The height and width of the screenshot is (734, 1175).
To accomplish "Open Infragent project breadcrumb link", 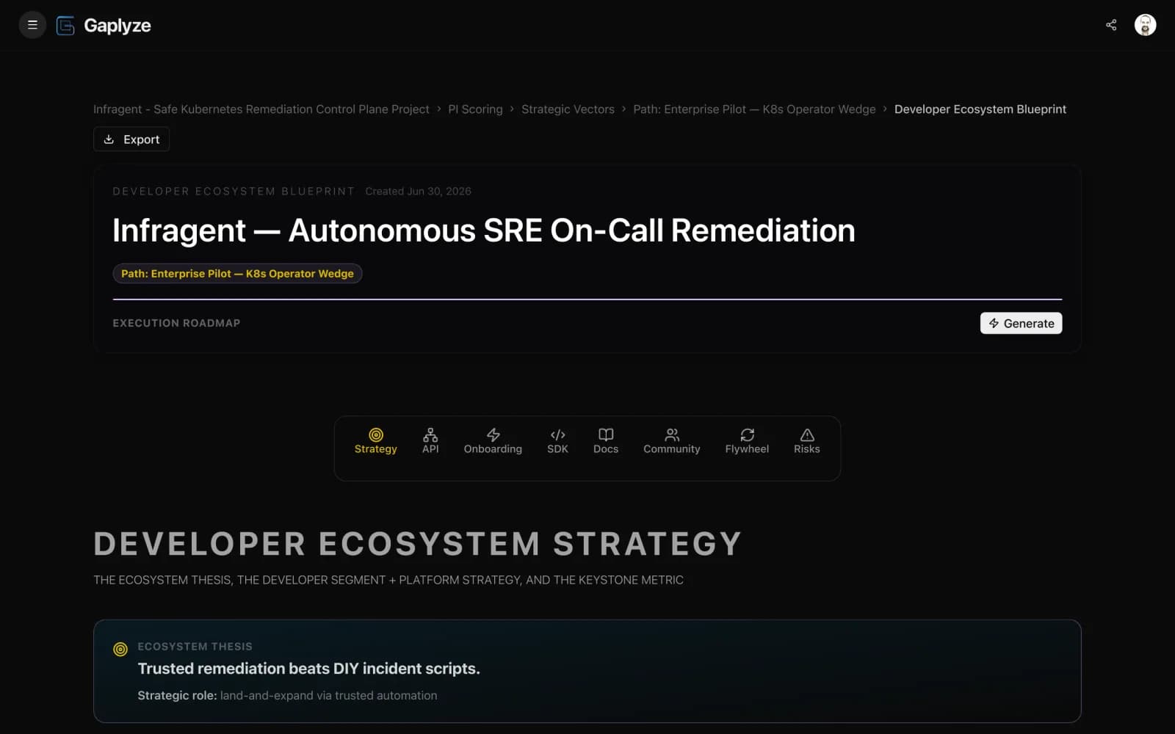I will (261, 109).
